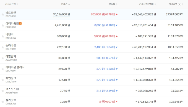Toggle the favorite star for 비트코인
The image size is (188, 107).
point(3,15)
